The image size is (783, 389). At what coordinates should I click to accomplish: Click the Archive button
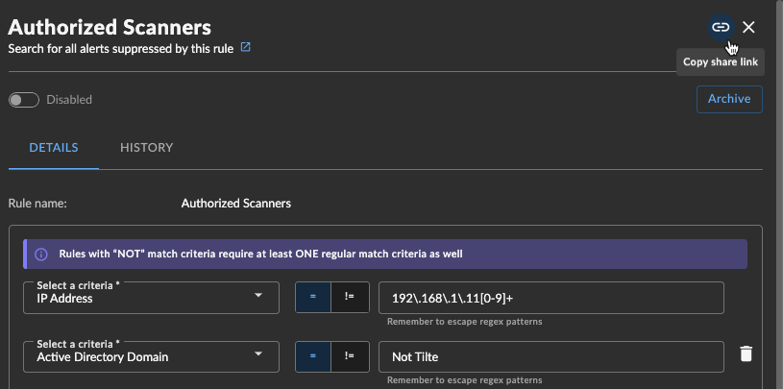(x=729, y=99)
